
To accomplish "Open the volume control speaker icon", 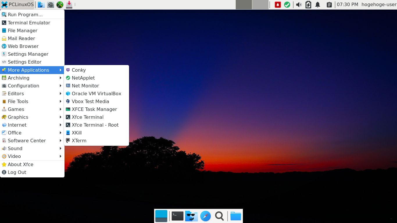I will tap(299, 5).
